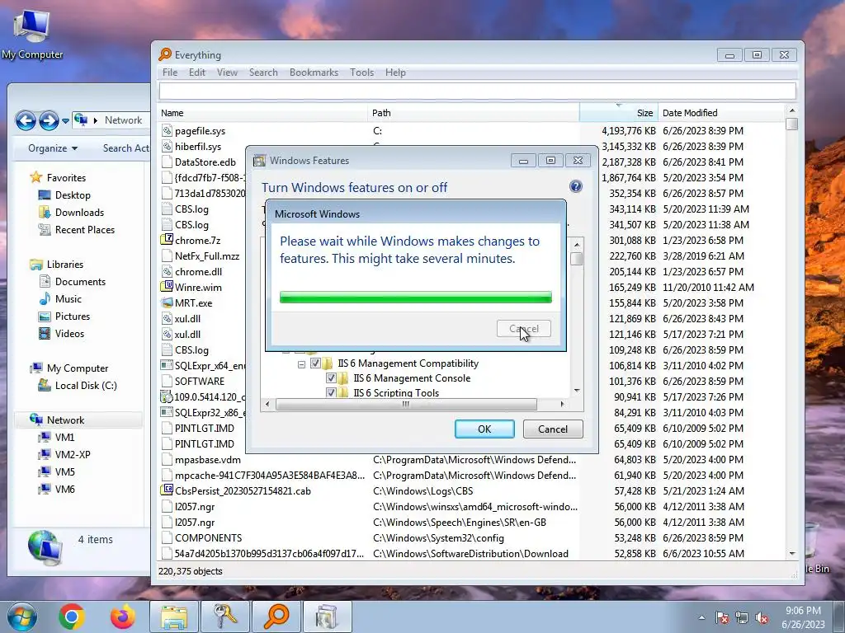
Task: Show hidden tray icons arrow
Action: [701, 618]
